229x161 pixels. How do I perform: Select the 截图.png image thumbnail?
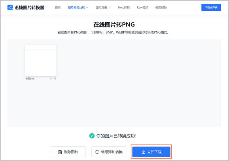[41, 60]
